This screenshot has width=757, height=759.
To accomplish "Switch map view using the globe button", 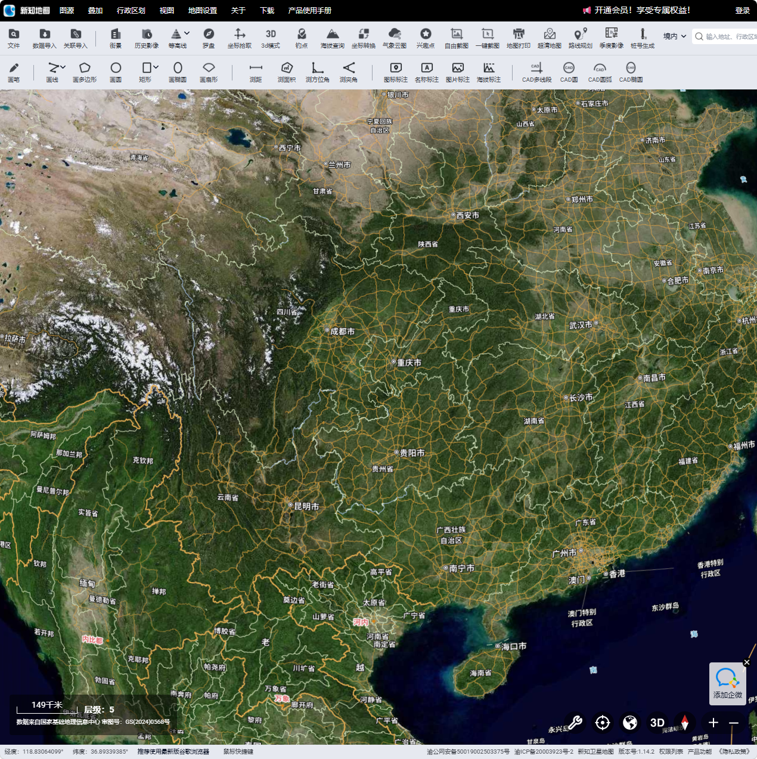I will (x=630, y=723).
